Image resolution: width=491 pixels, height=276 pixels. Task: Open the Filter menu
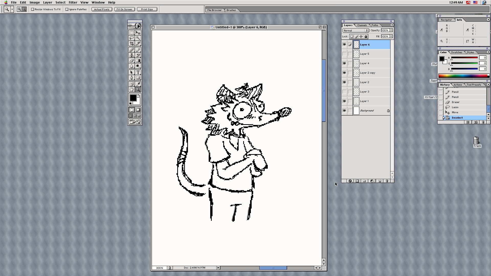pyautogui.click(x=73, y=2)
